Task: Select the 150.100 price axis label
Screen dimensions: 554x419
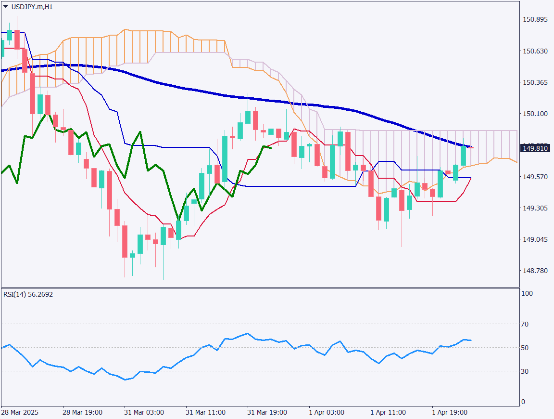Action: tap(535, 114)
